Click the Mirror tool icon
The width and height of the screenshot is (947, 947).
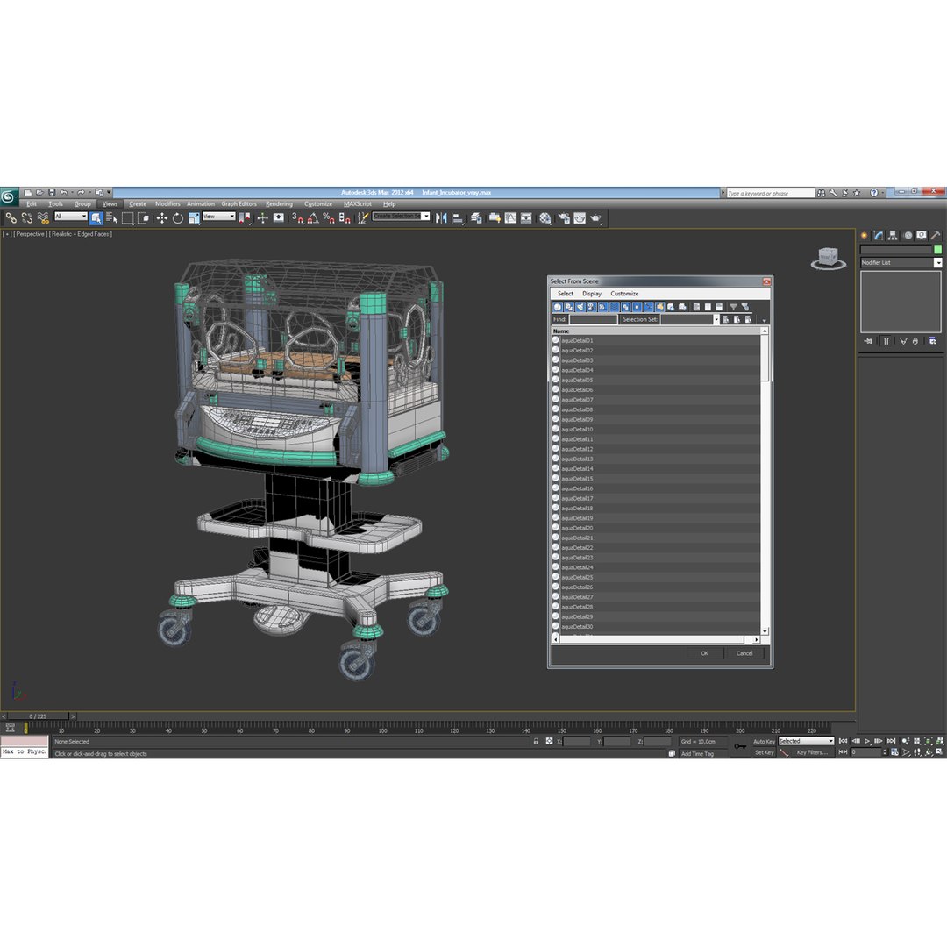coord(441,218)
